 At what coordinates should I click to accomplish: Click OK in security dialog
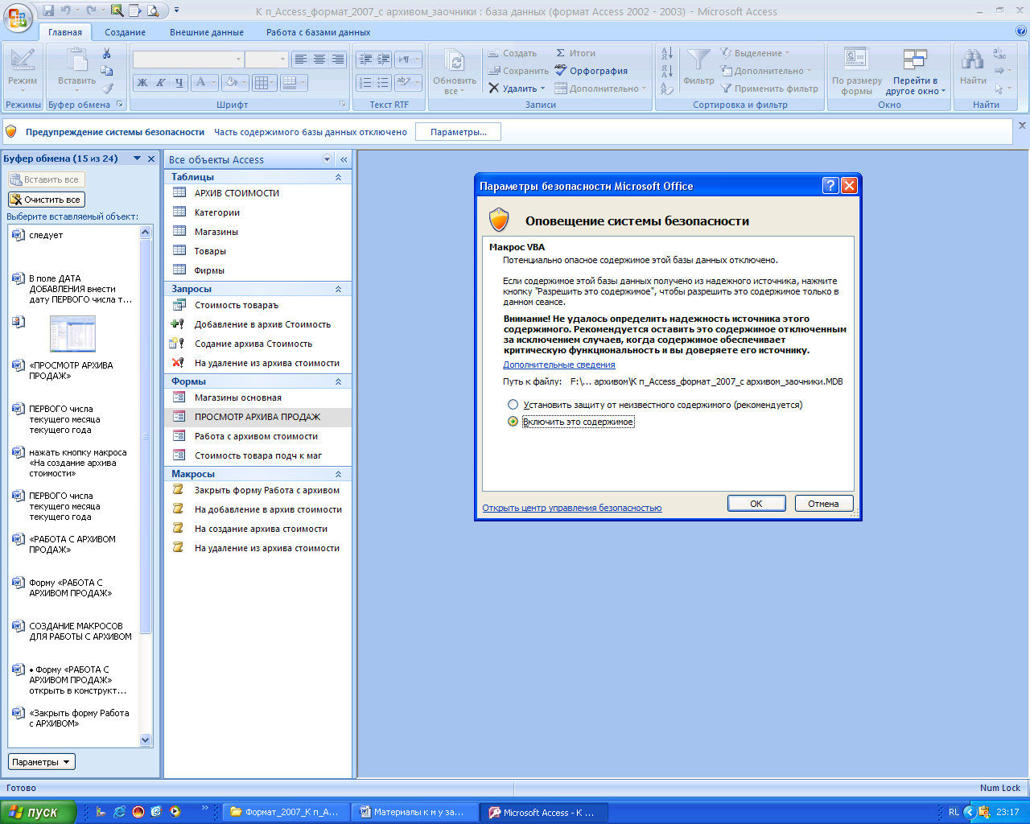coord(756,503)
